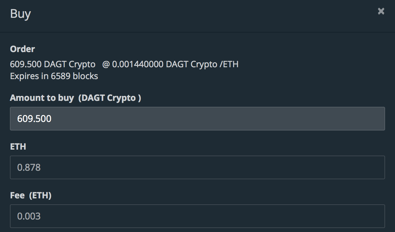Click the @ symbol in the order line
Screen dimensions: 395x232
pyautogui.click(x=106, y=64)
